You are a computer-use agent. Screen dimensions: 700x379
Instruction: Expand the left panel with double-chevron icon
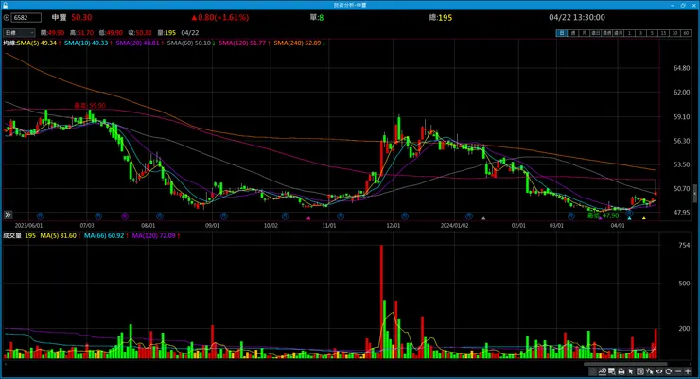(8, 215)
